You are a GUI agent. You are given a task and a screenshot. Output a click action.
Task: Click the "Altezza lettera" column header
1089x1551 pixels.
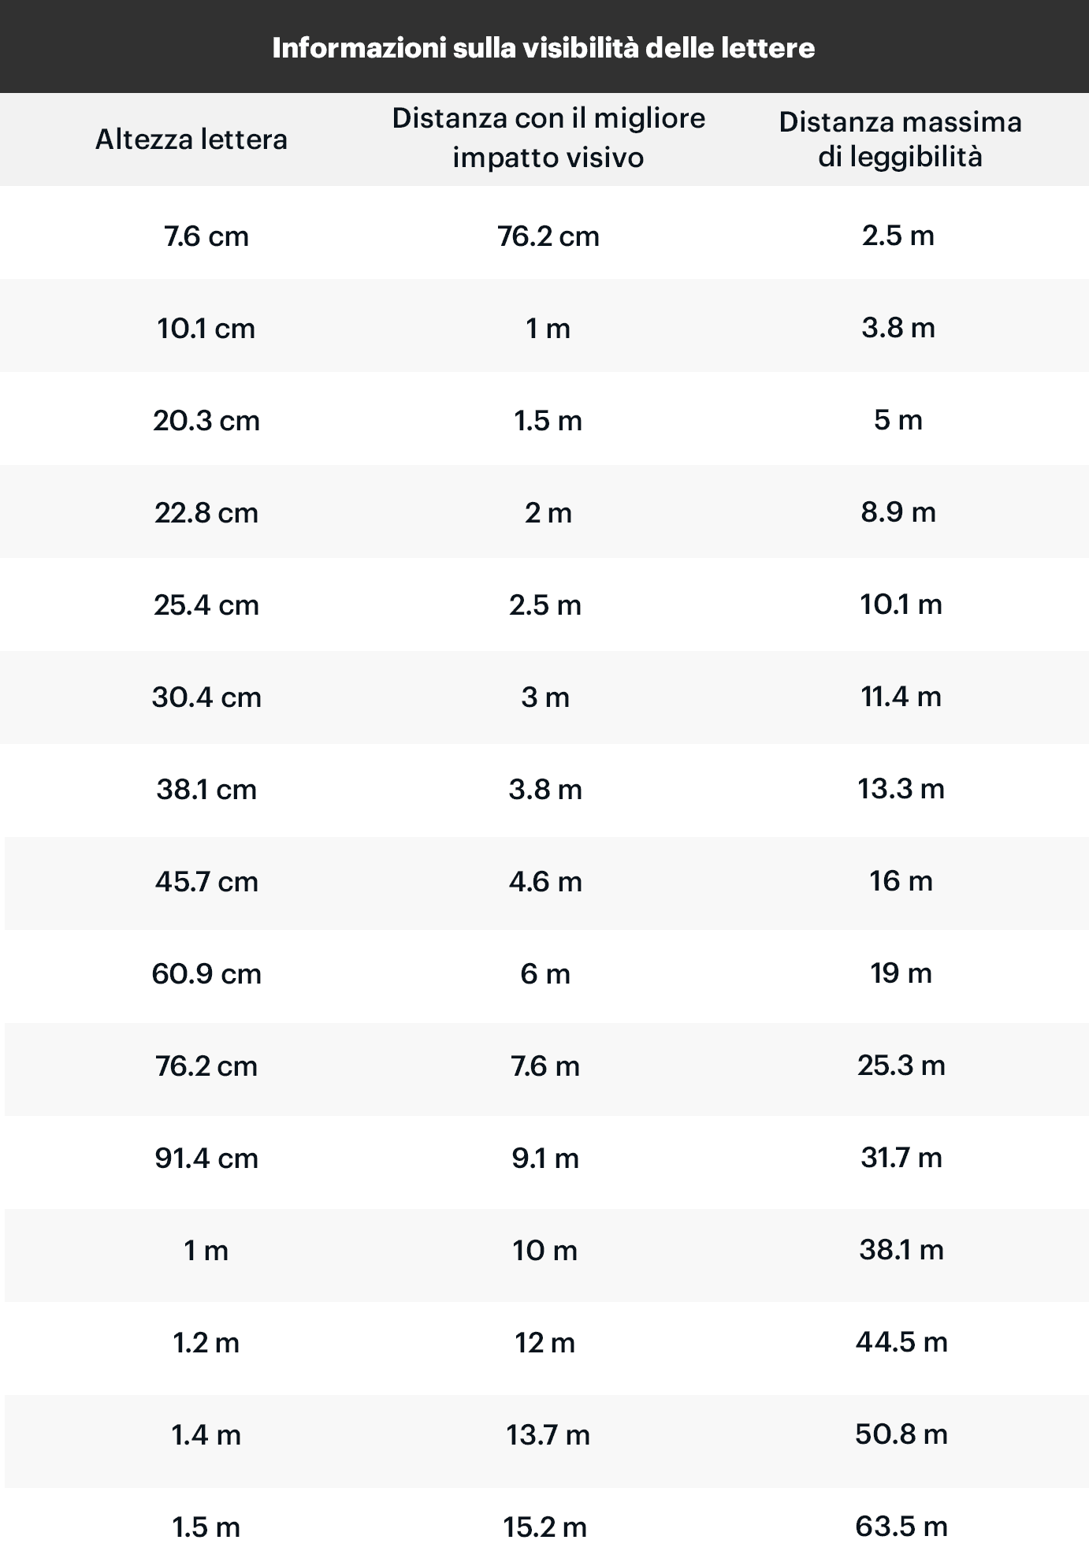coord(191,139)
